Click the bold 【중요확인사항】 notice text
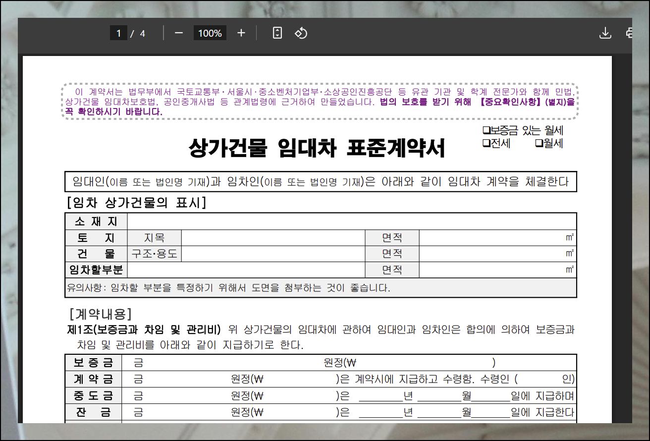650x441 pixels. [510, 102]
